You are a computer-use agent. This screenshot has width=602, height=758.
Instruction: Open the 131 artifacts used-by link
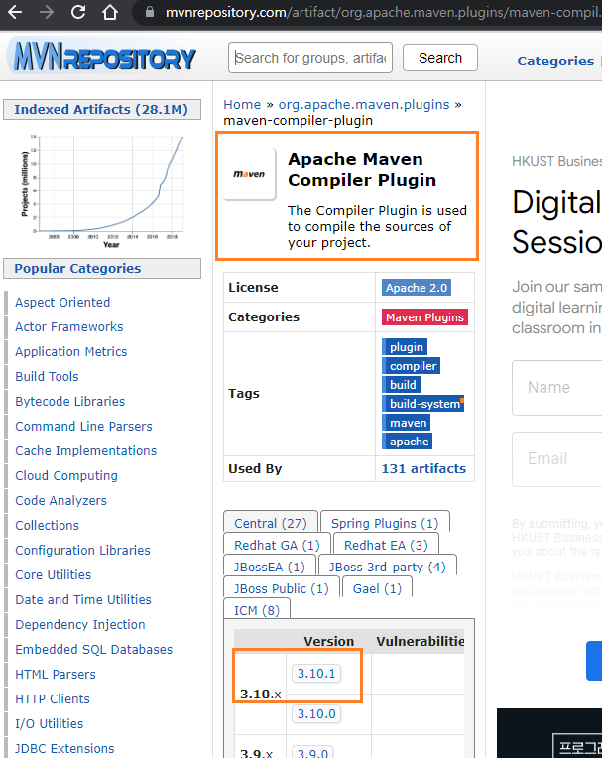(x=423, y=469)
